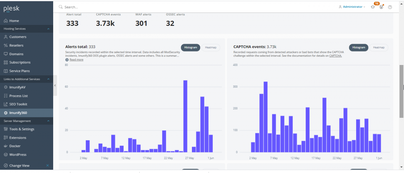404x173 pixels.
Task: Select Histogram view for Alerts total
Action: tap(191, 47)
